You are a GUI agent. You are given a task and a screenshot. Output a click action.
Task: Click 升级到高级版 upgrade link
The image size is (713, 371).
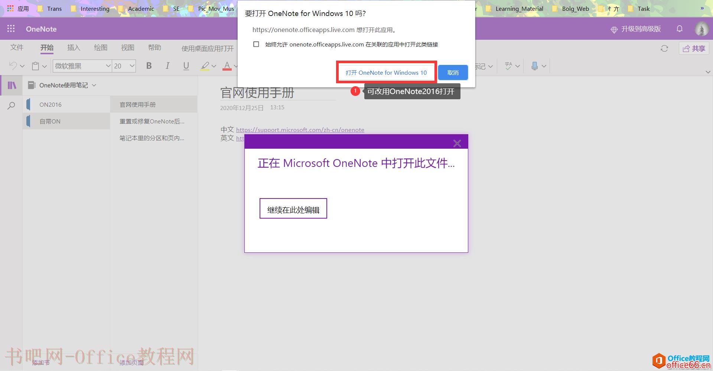641,29
